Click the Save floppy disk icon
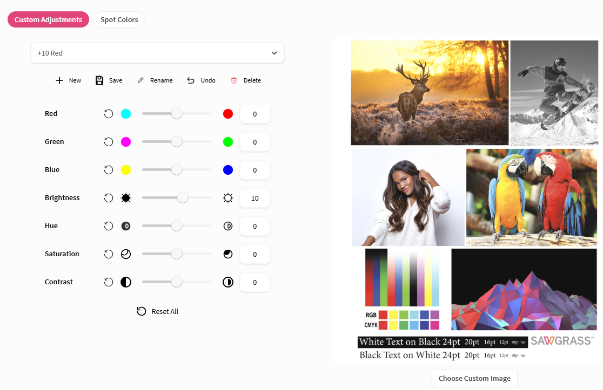 click(x=99, y=80)
